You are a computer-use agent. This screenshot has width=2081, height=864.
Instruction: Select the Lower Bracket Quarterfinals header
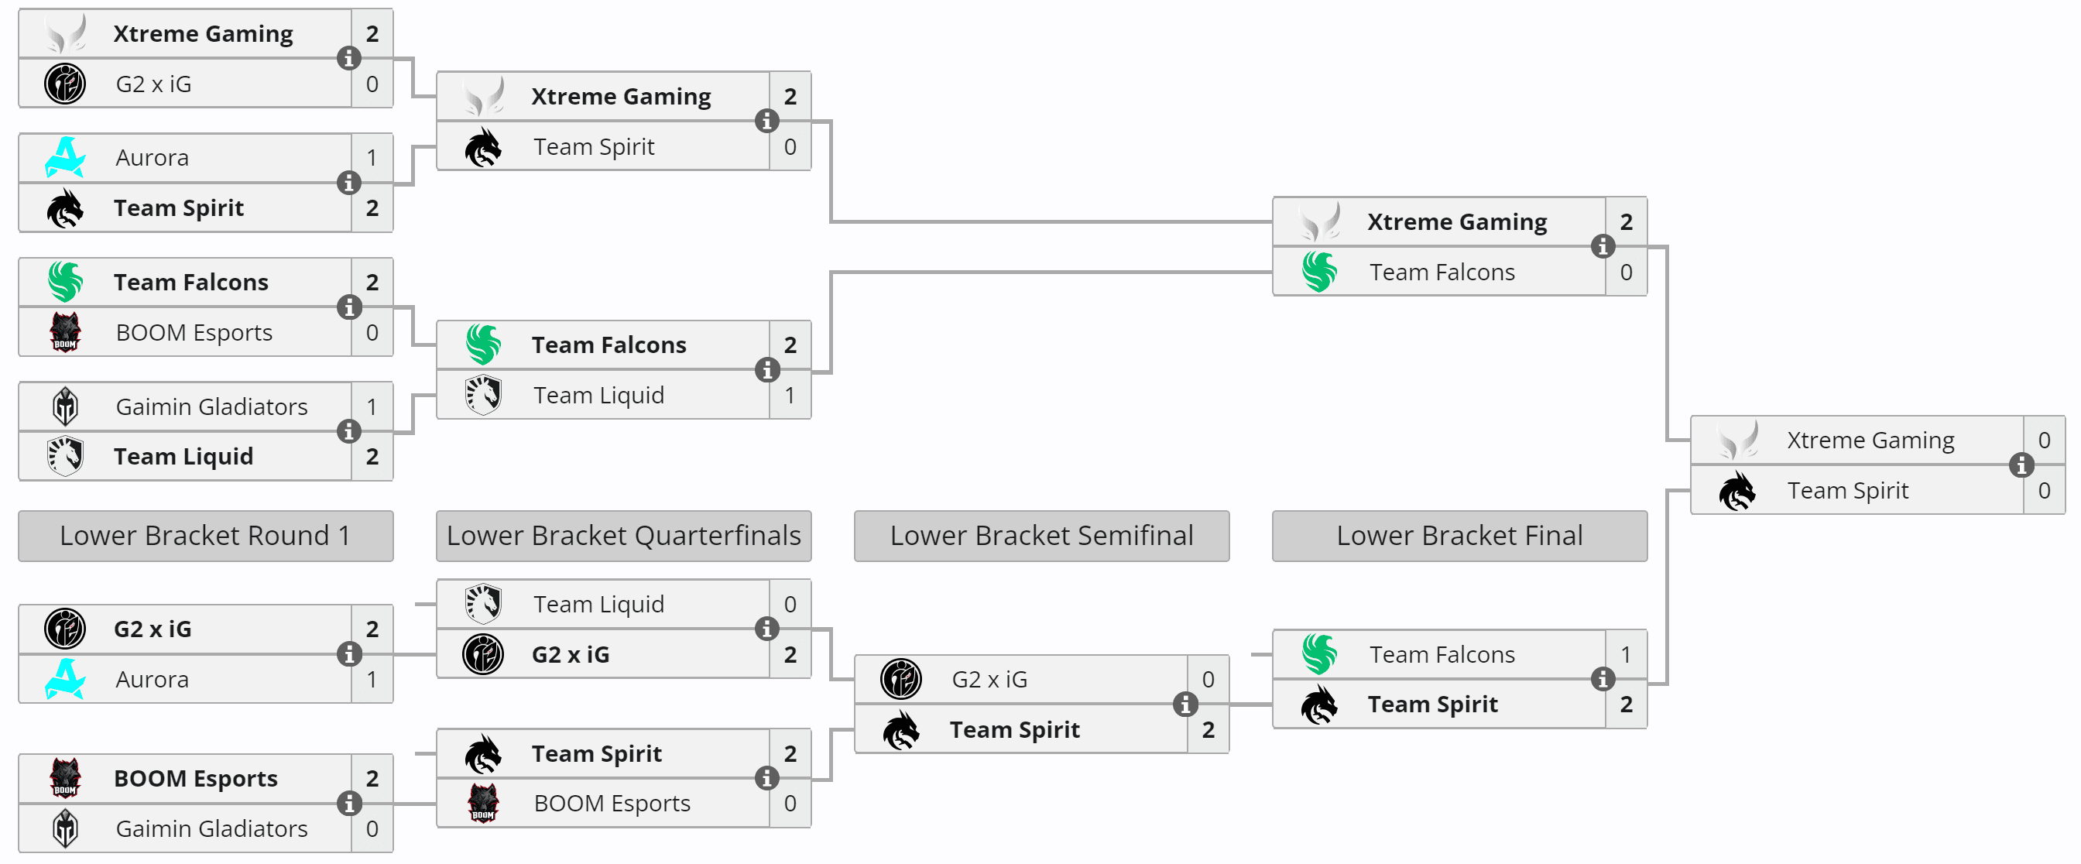(623, 536)
